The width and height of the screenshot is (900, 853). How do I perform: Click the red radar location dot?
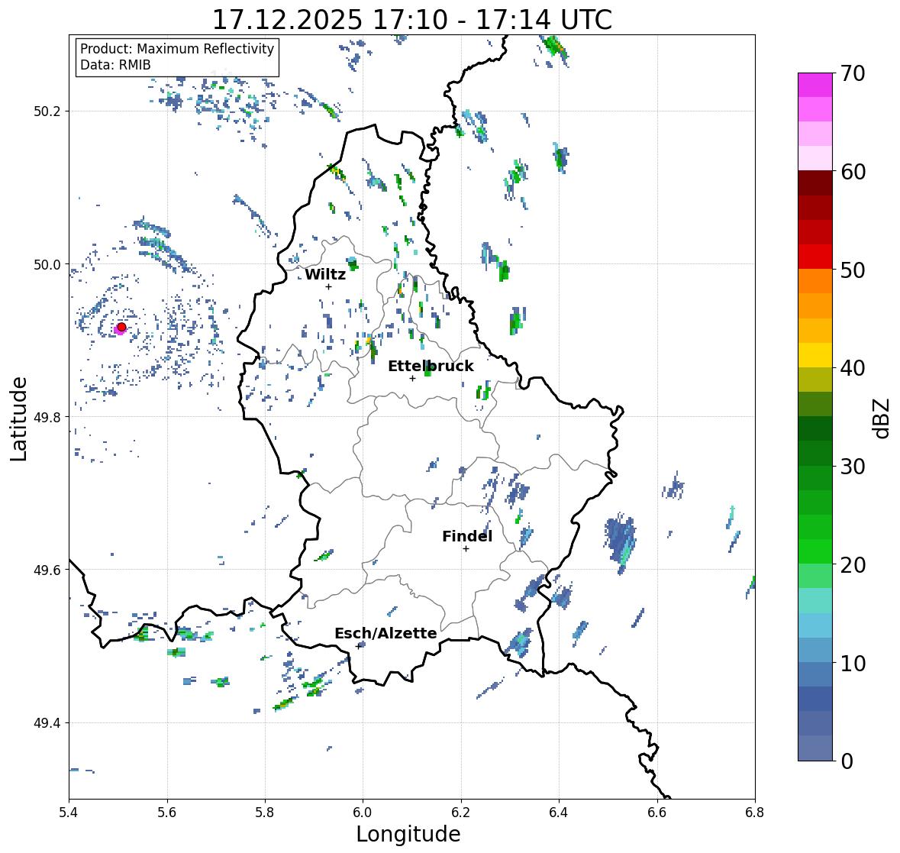click(x=121, y=327)
